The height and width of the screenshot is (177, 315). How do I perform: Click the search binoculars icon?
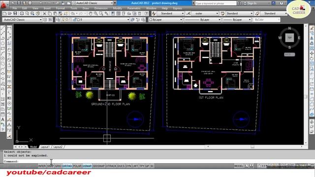[x=239, y=3]
